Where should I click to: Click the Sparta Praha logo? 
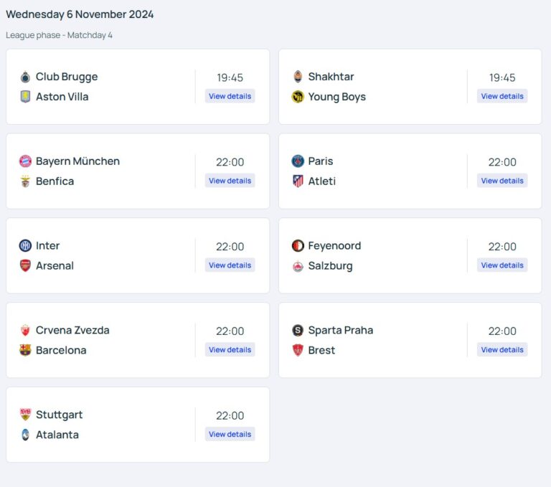(x=298, y=331)
